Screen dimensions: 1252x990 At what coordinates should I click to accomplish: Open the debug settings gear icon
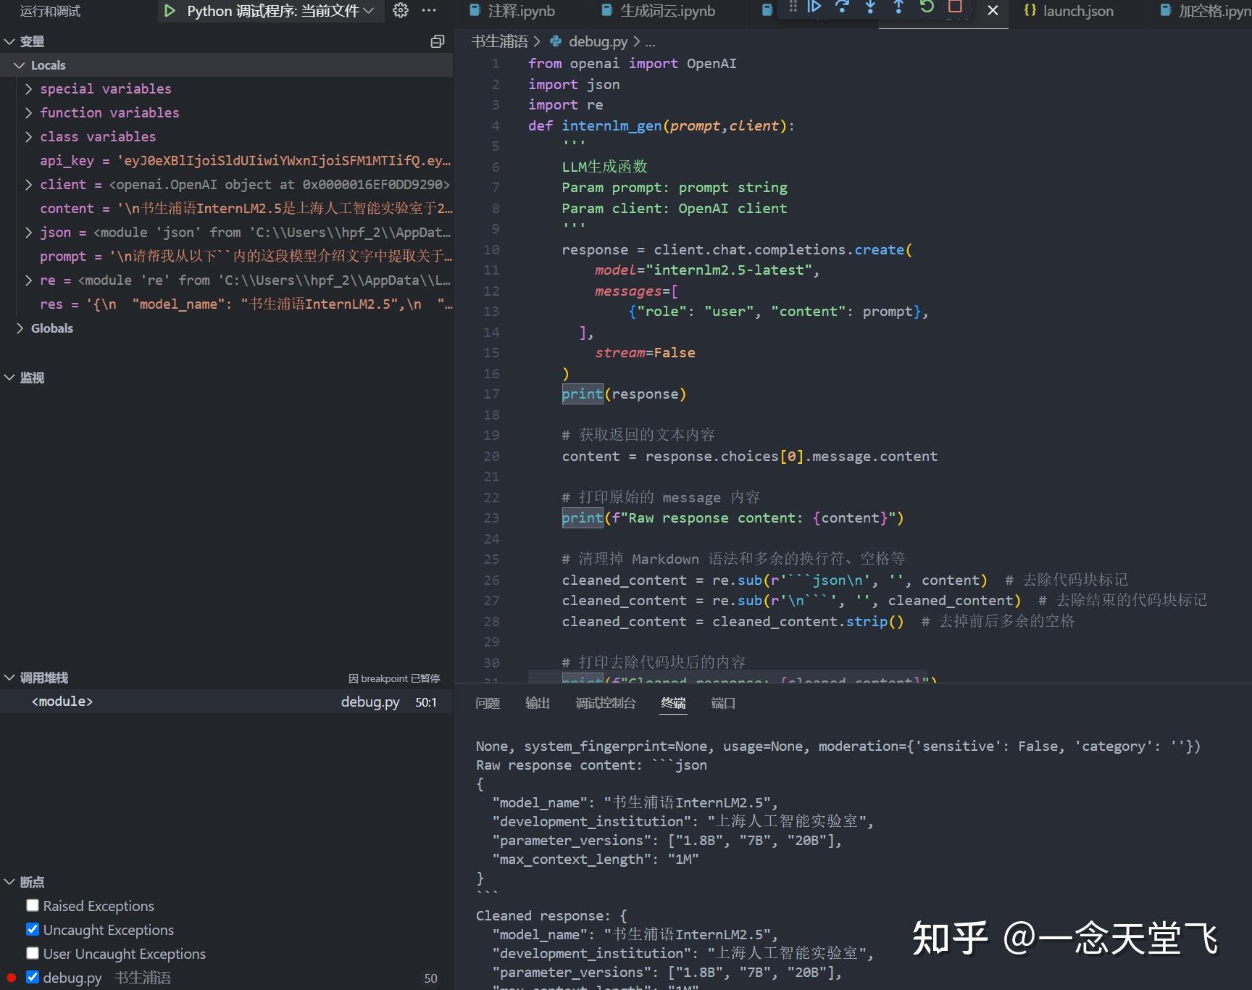pyautogui.click(x=400, y=11)
